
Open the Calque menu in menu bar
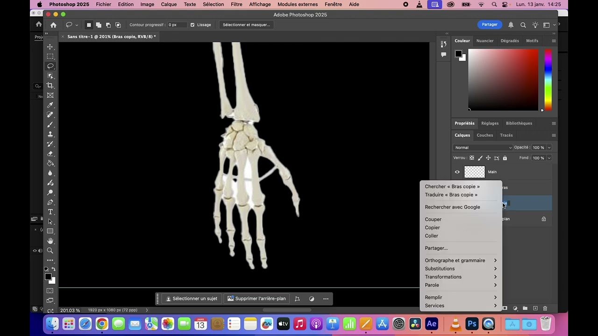[169, 4]
